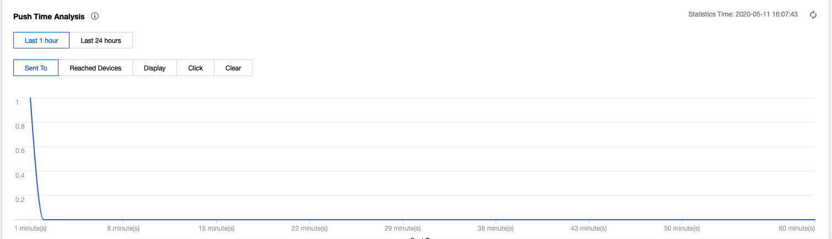Click the info icon beside Push Time Analysis
The image size is (832, 239).
[95, 17]
